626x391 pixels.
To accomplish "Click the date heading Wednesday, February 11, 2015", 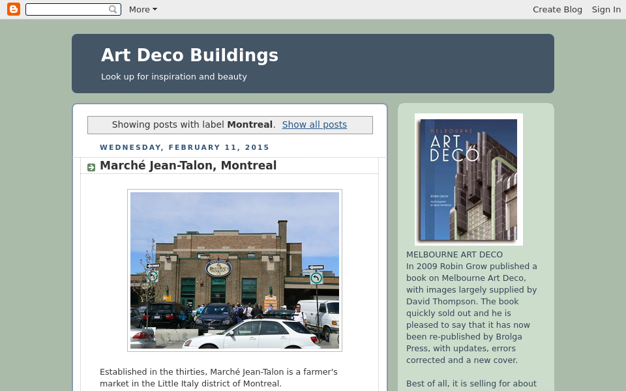I will coord(185,147).
